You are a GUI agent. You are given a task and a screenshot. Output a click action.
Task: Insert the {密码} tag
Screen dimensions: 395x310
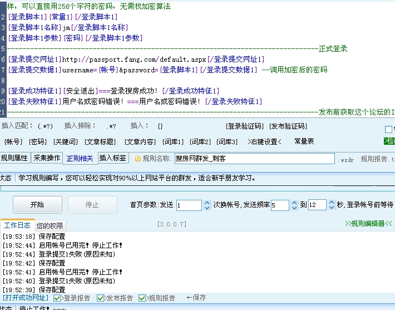(x=38, y=141)
